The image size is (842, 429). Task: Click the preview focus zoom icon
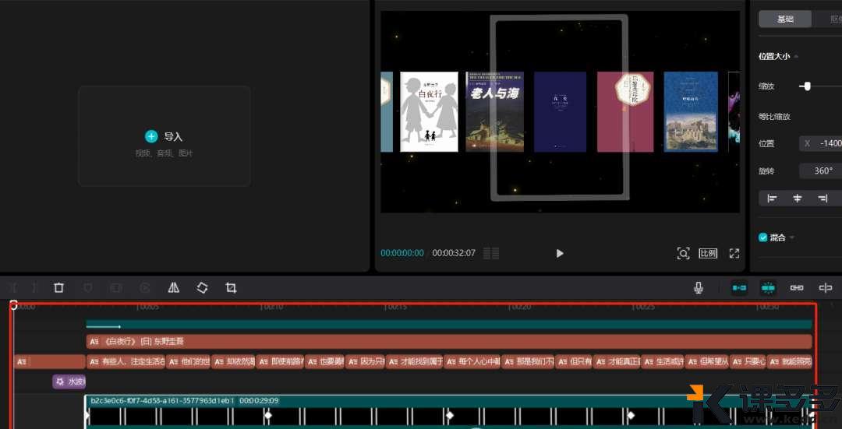[x=683, y=253]
